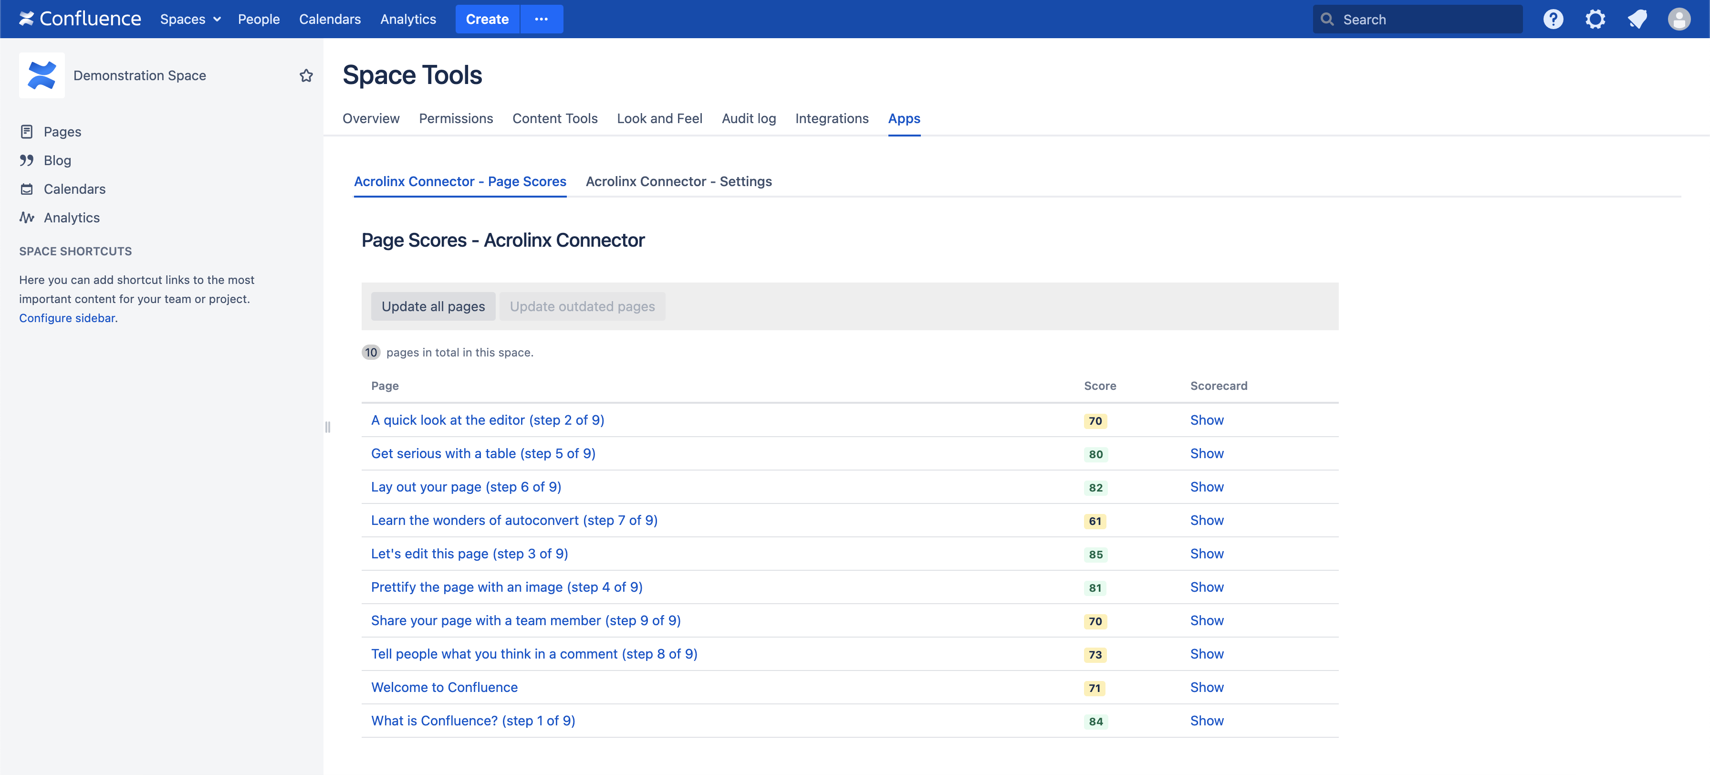Show scorecard for Lay out your page
The height and width of the screenshot is (775, 1710).
(x=1207, y=487)
